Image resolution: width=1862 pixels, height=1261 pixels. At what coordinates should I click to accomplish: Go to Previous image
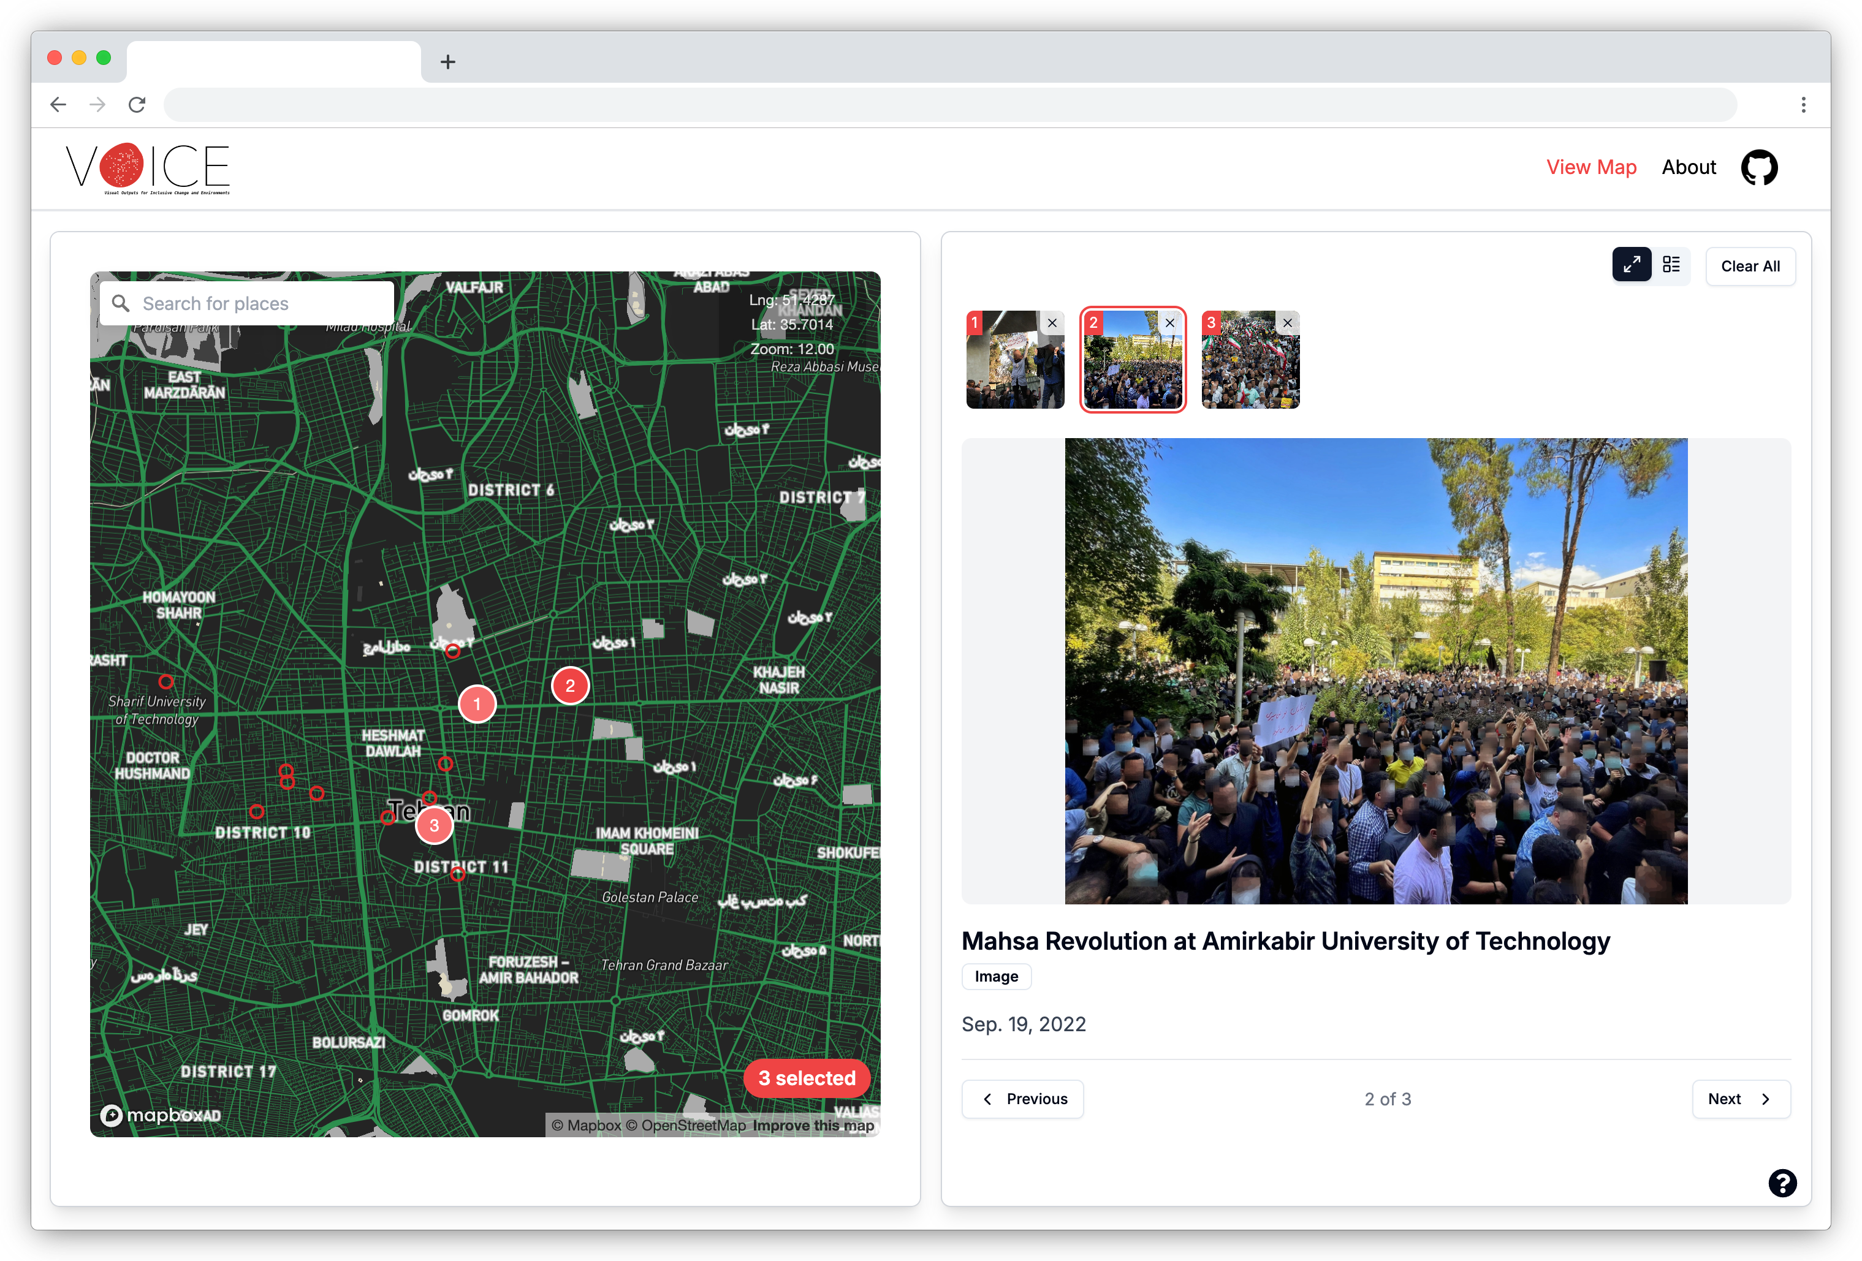point(1022,1099)
